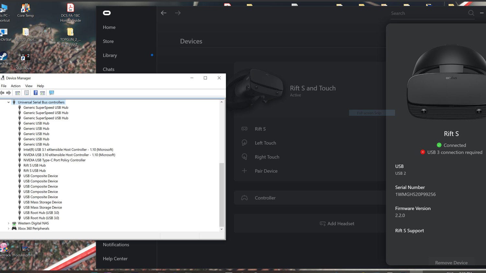
Task: Select first Rift S USB Hub entry
Action: click(x=34, y=165)
